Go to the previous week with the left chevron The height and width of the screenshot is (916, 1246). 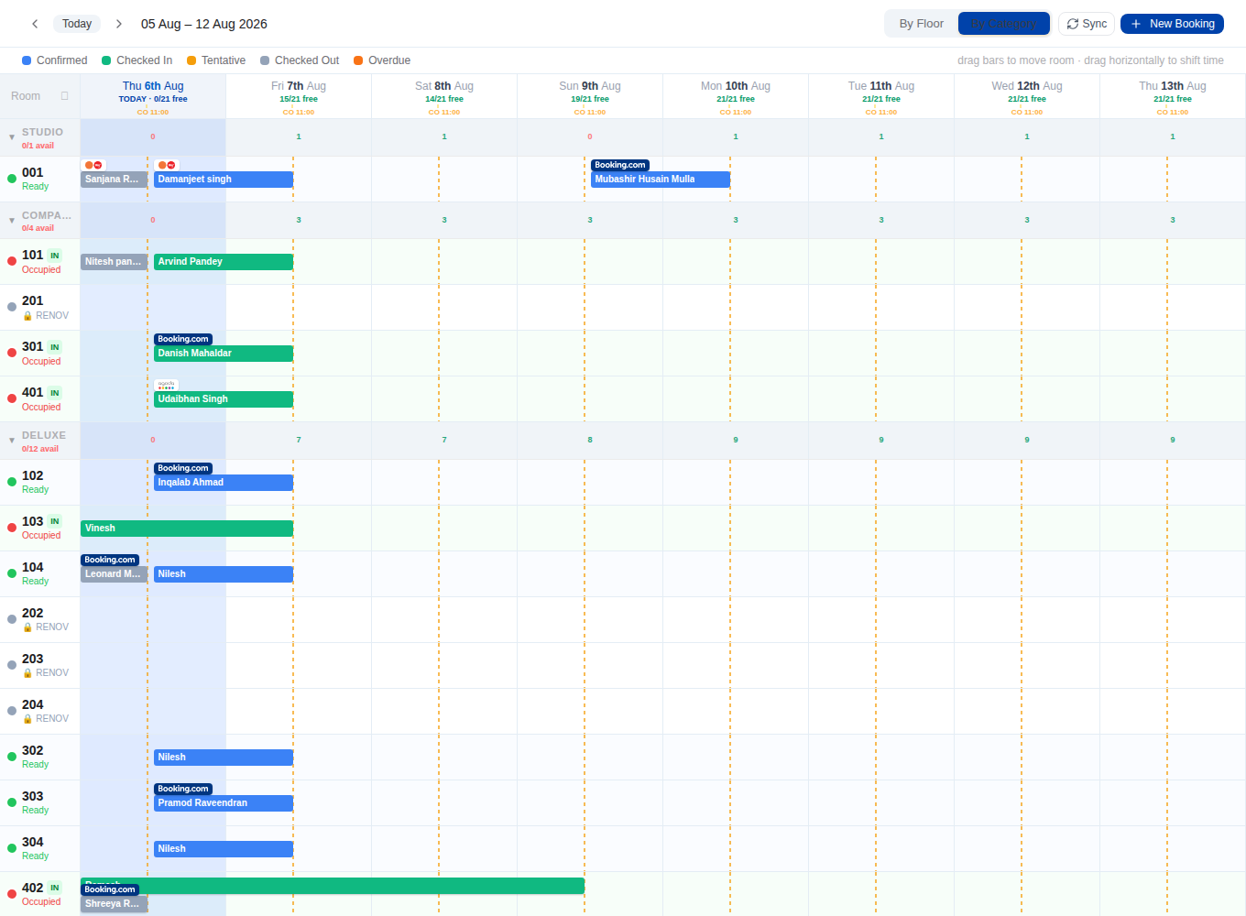(x=35, y=24)
